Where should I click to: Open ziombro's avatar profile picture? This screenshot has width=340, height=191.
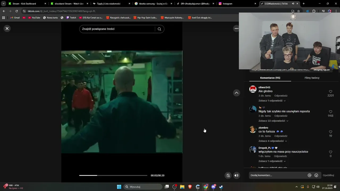[253, 129]
